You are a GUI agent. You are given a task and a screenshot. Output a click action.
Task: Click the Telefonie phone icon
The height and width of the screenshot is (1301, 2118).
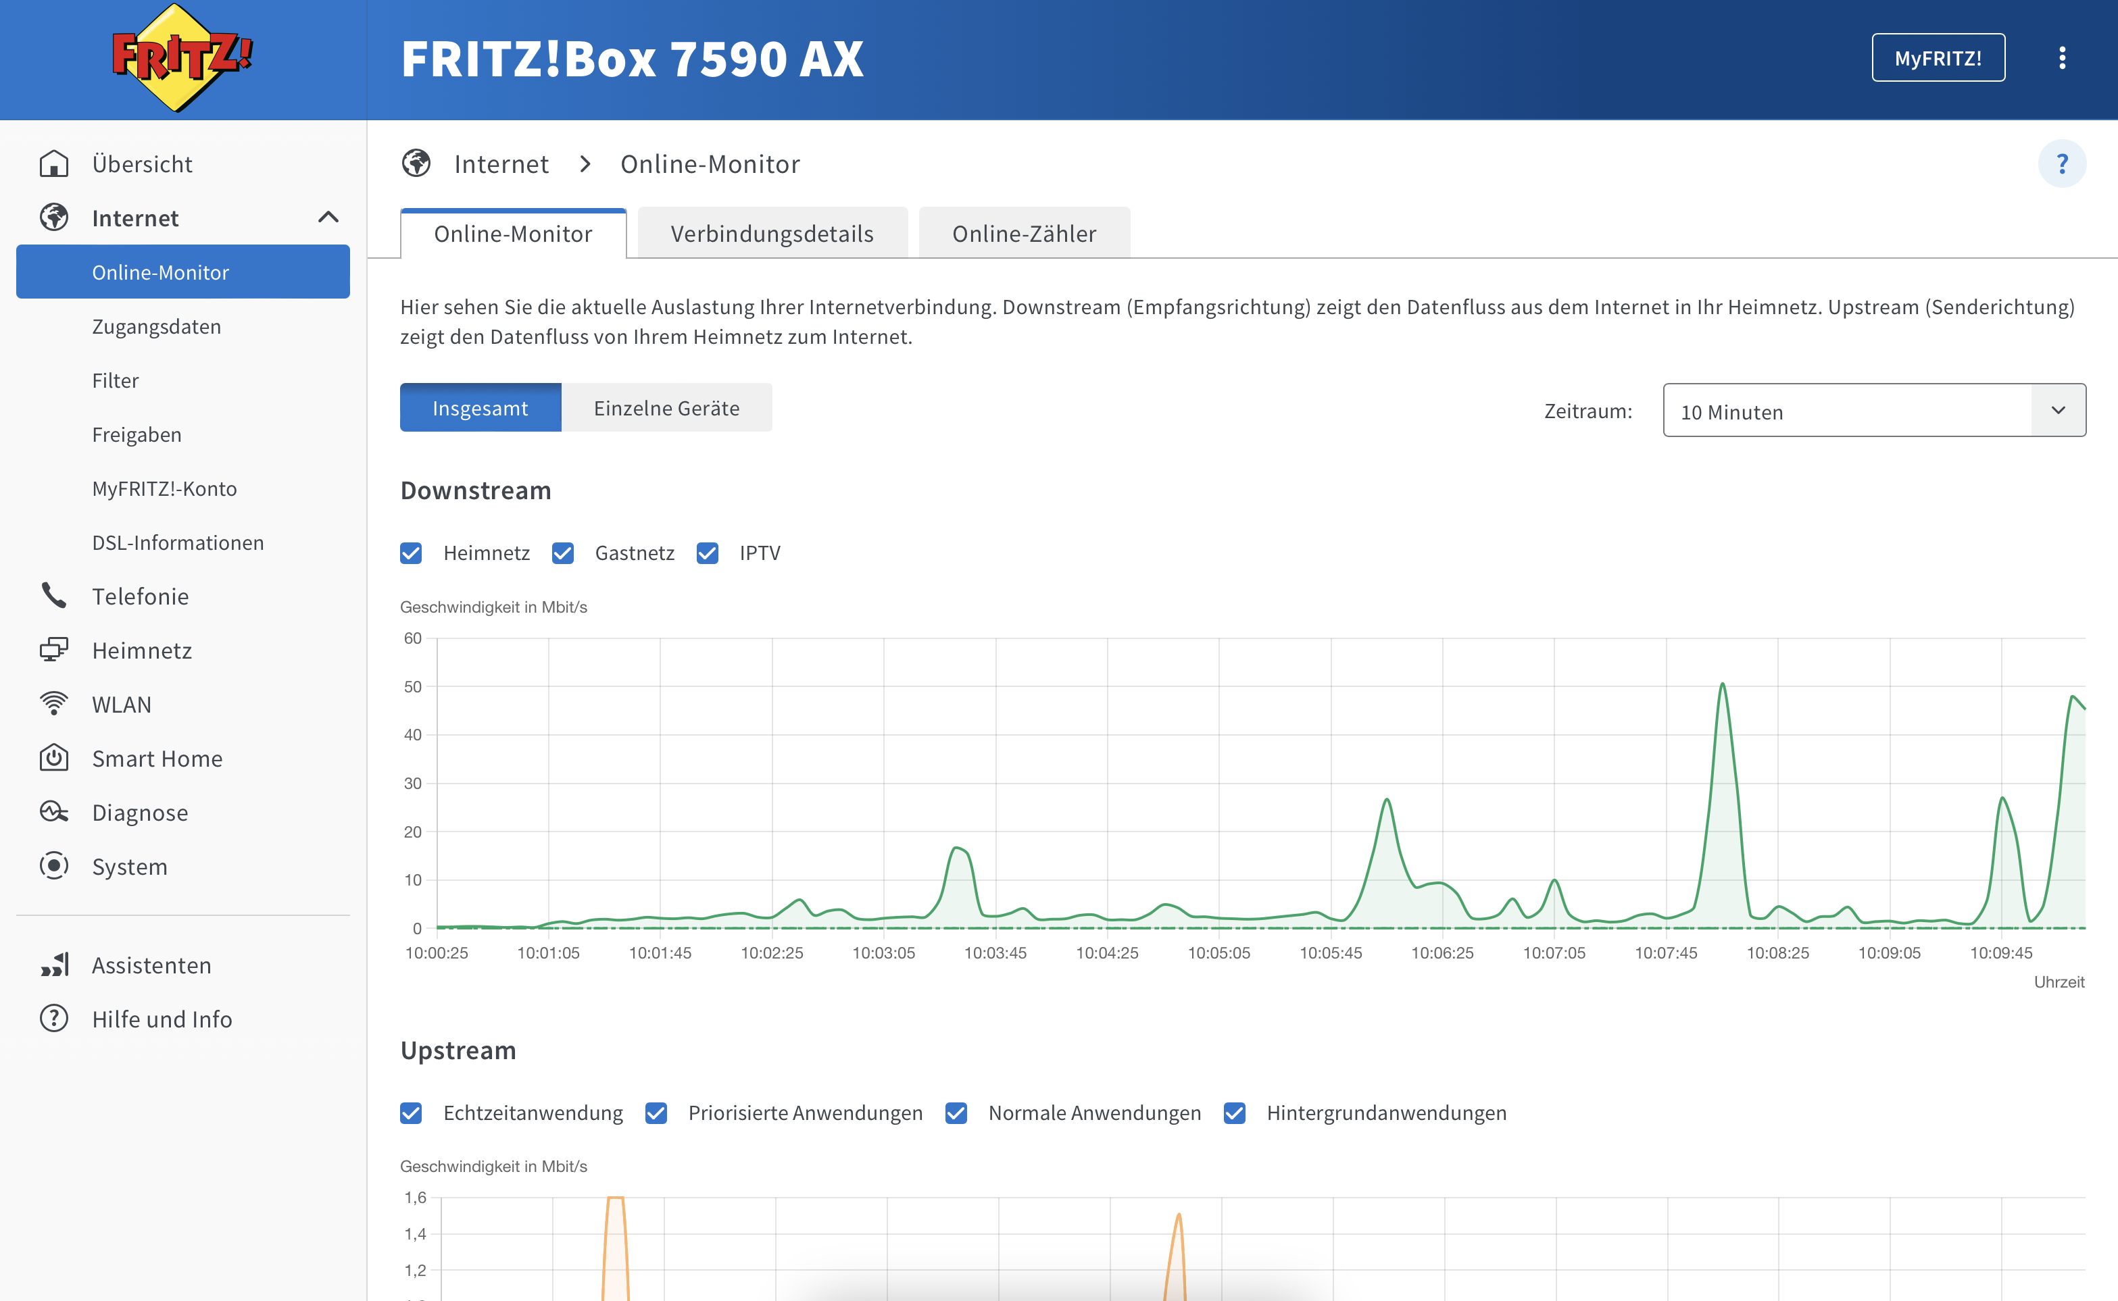pyautogui.click(x=53, y=595)
